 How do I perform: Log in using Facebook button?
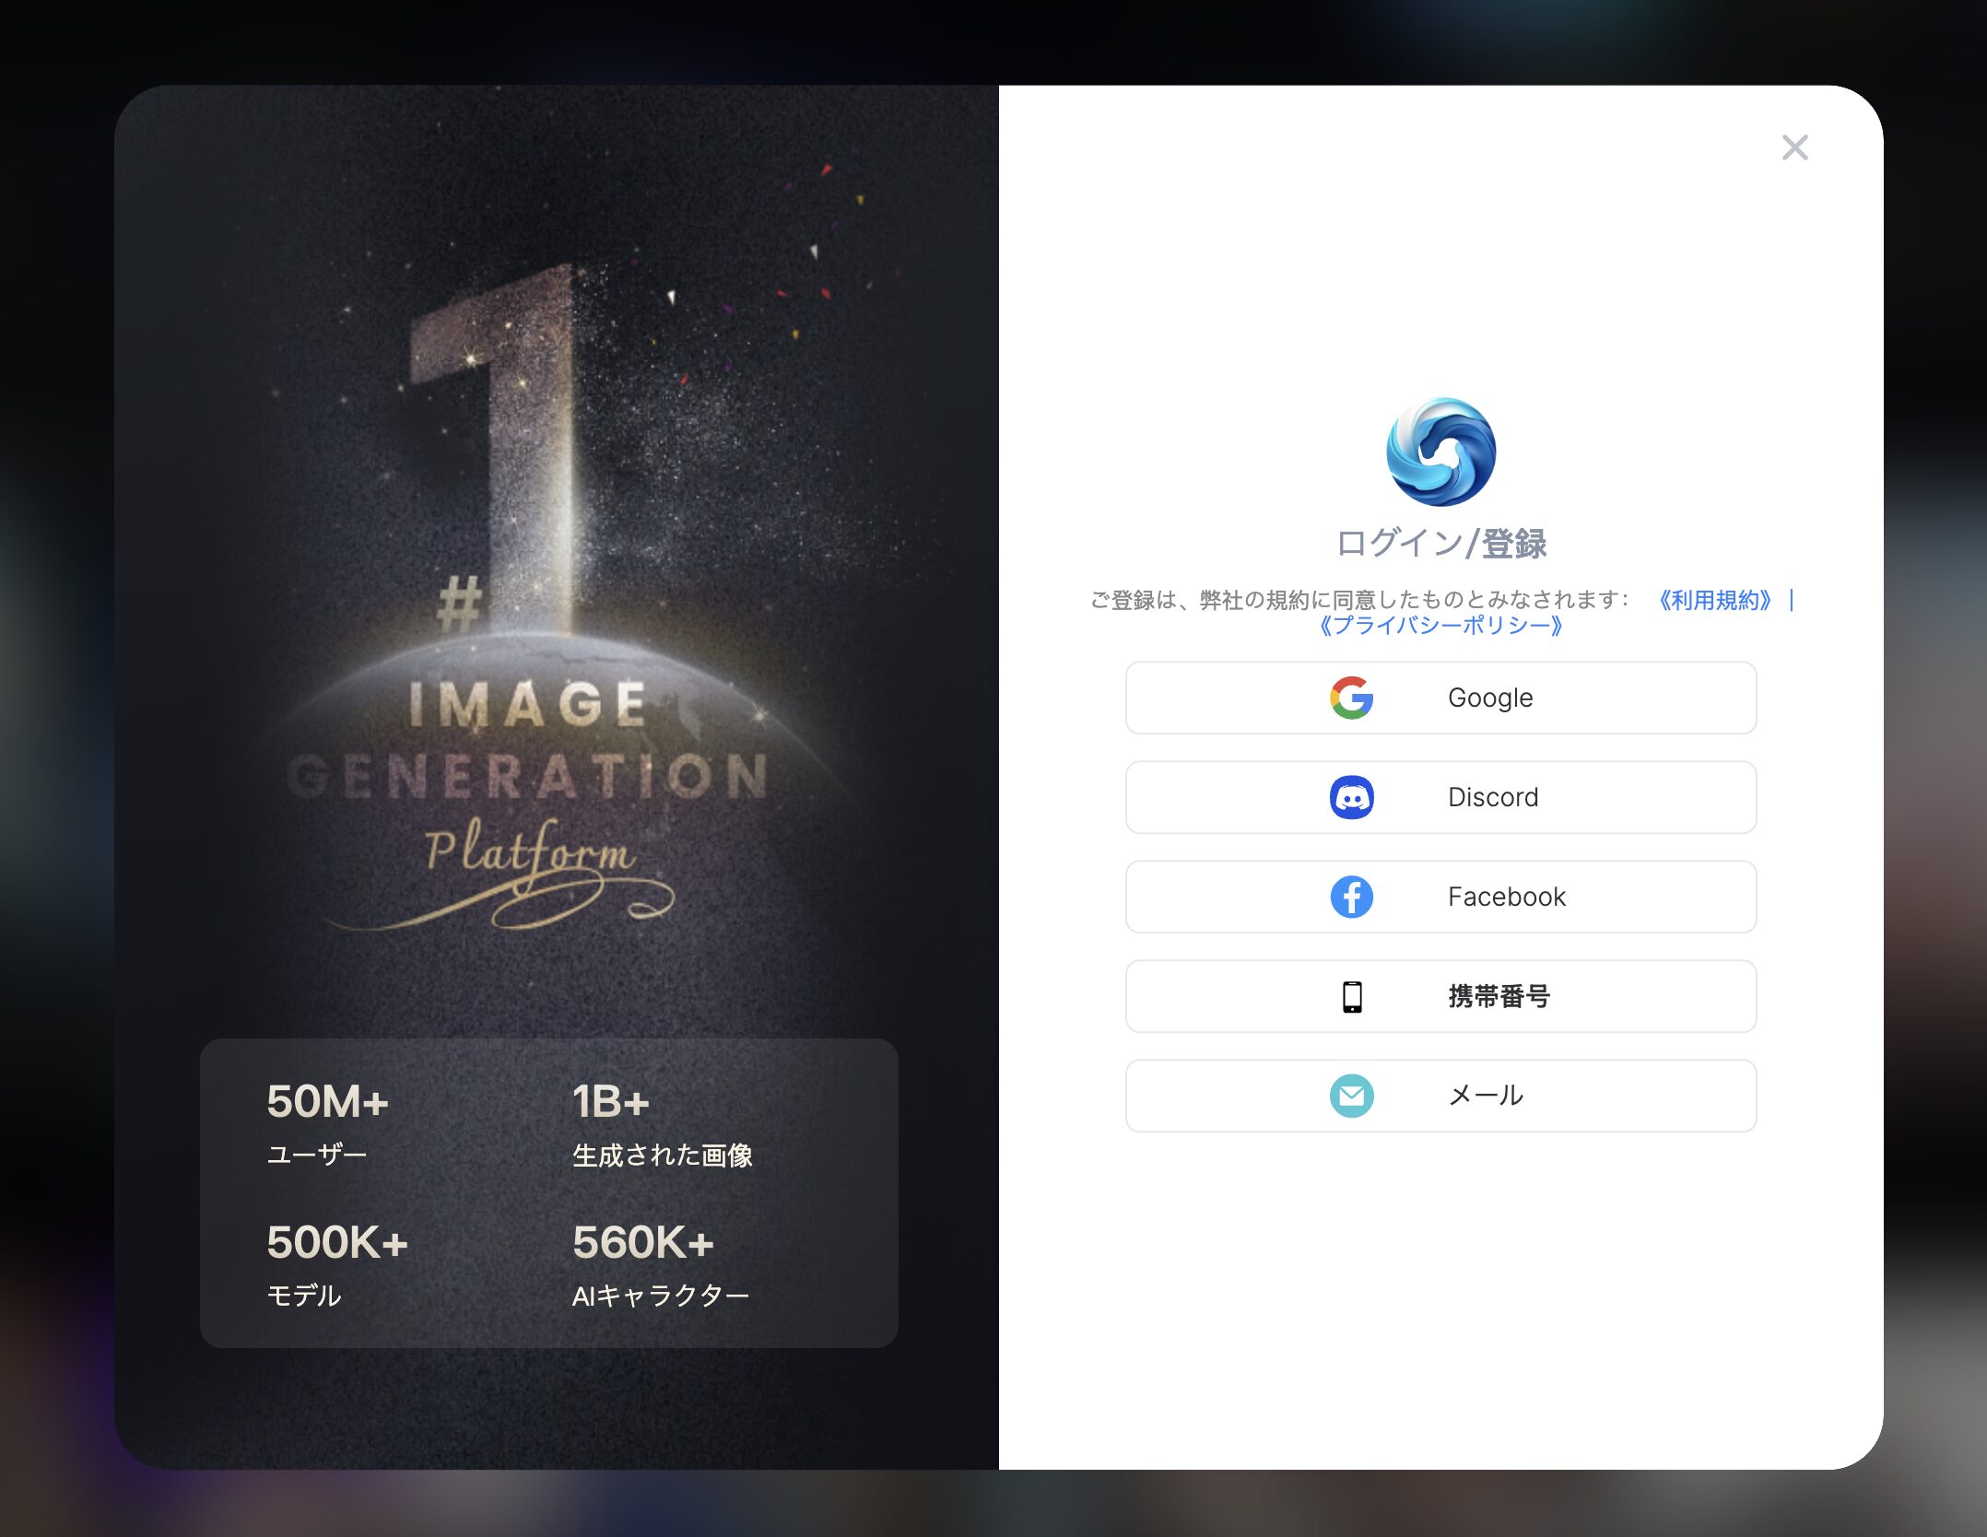[1441, 897]
